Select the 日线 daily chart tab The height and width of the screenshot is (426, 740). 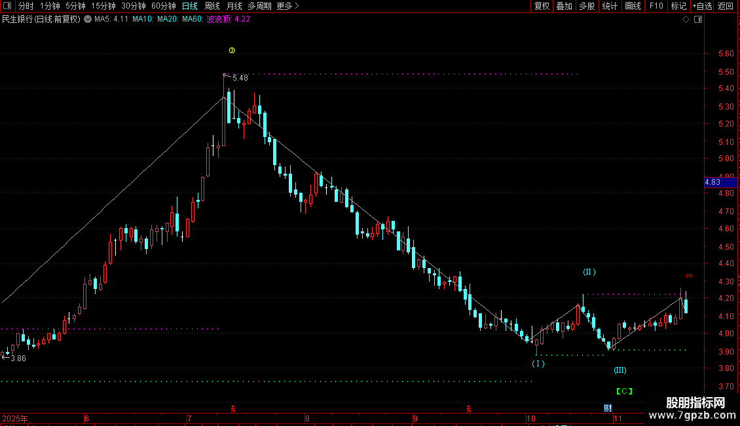point(190,6)
